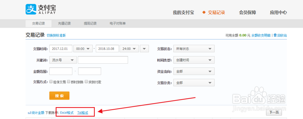Image resolution: width=303 pixels, height=119 pixels.
Task: Open the 流水号 keyword type dropdown
Action: (63, 60)
